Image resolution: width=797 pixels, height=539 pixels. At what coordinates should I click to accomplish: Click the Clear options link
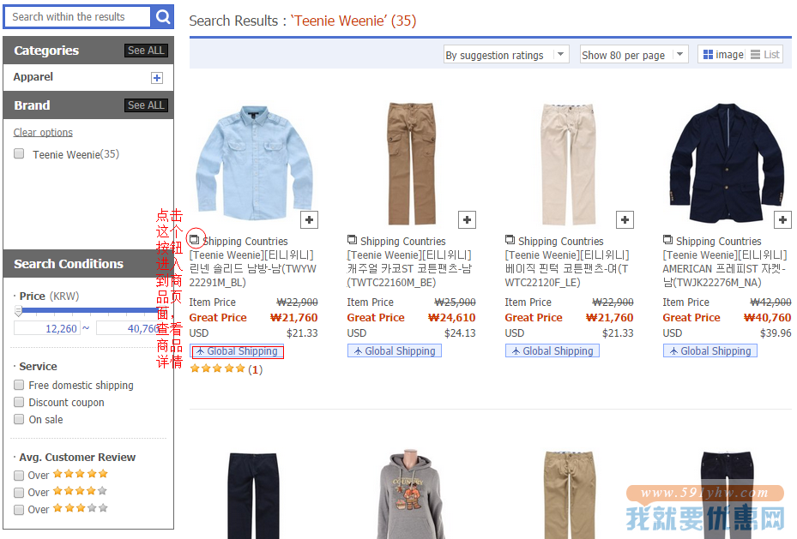43,133
